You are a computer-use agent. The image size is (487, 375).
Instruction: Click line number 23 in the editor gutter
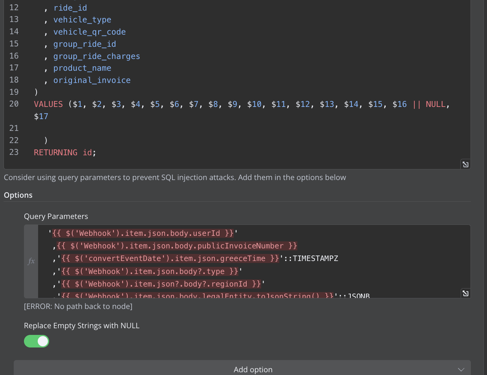click(x=14, y=152)
